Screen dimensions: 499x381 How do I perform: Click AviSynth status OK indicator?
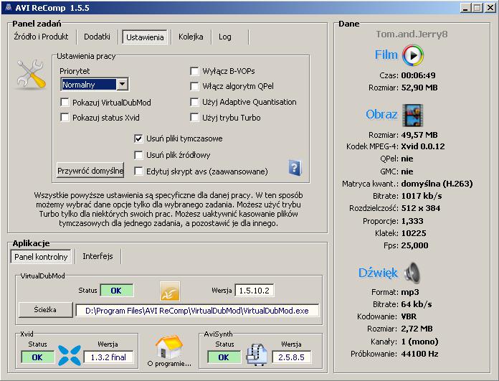(x=224, y=357)
